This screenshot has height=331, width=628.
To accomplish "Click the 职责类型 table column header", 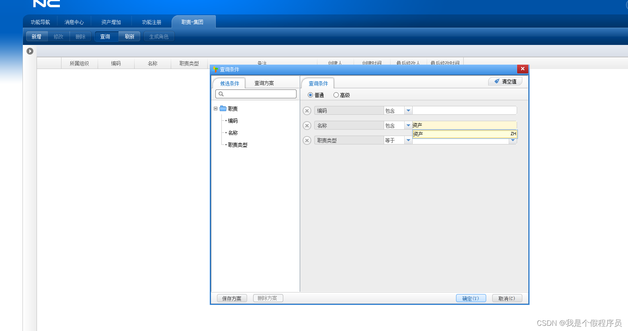I will (189, 63).
